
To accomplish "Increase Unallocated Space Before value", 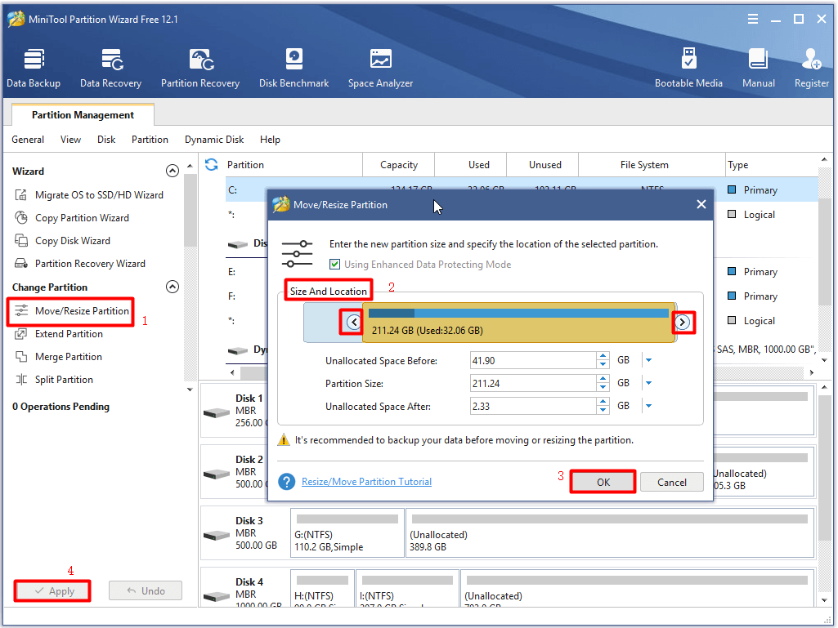I will point(603,356).
